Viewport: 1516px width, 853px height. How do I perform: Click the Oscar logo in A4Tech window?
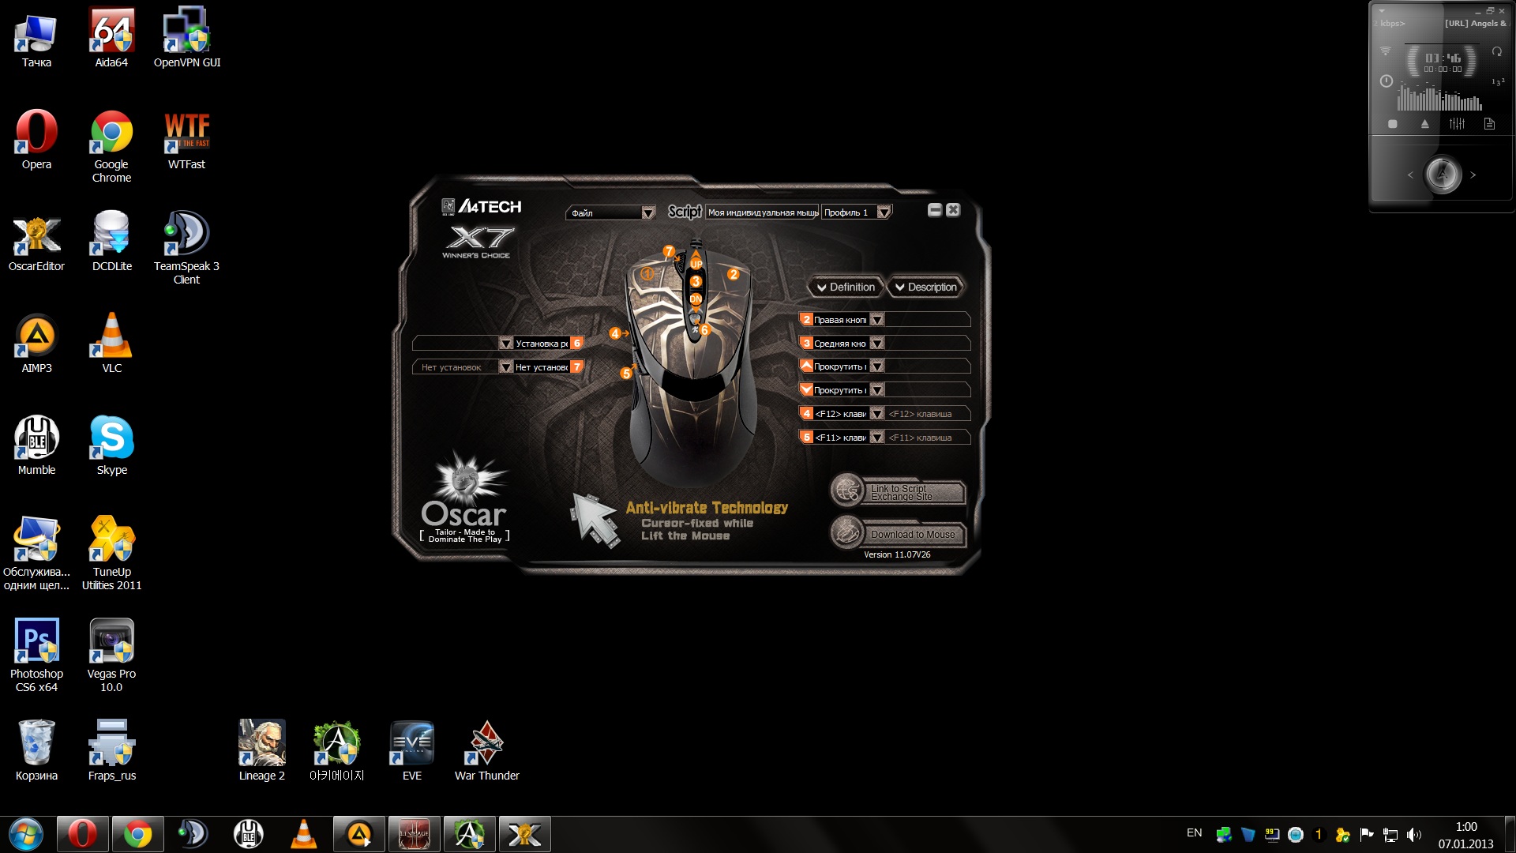464,499
